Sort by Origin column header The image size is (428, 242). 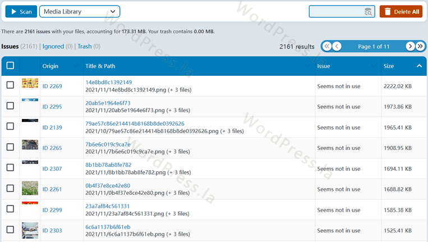[50, 66]
